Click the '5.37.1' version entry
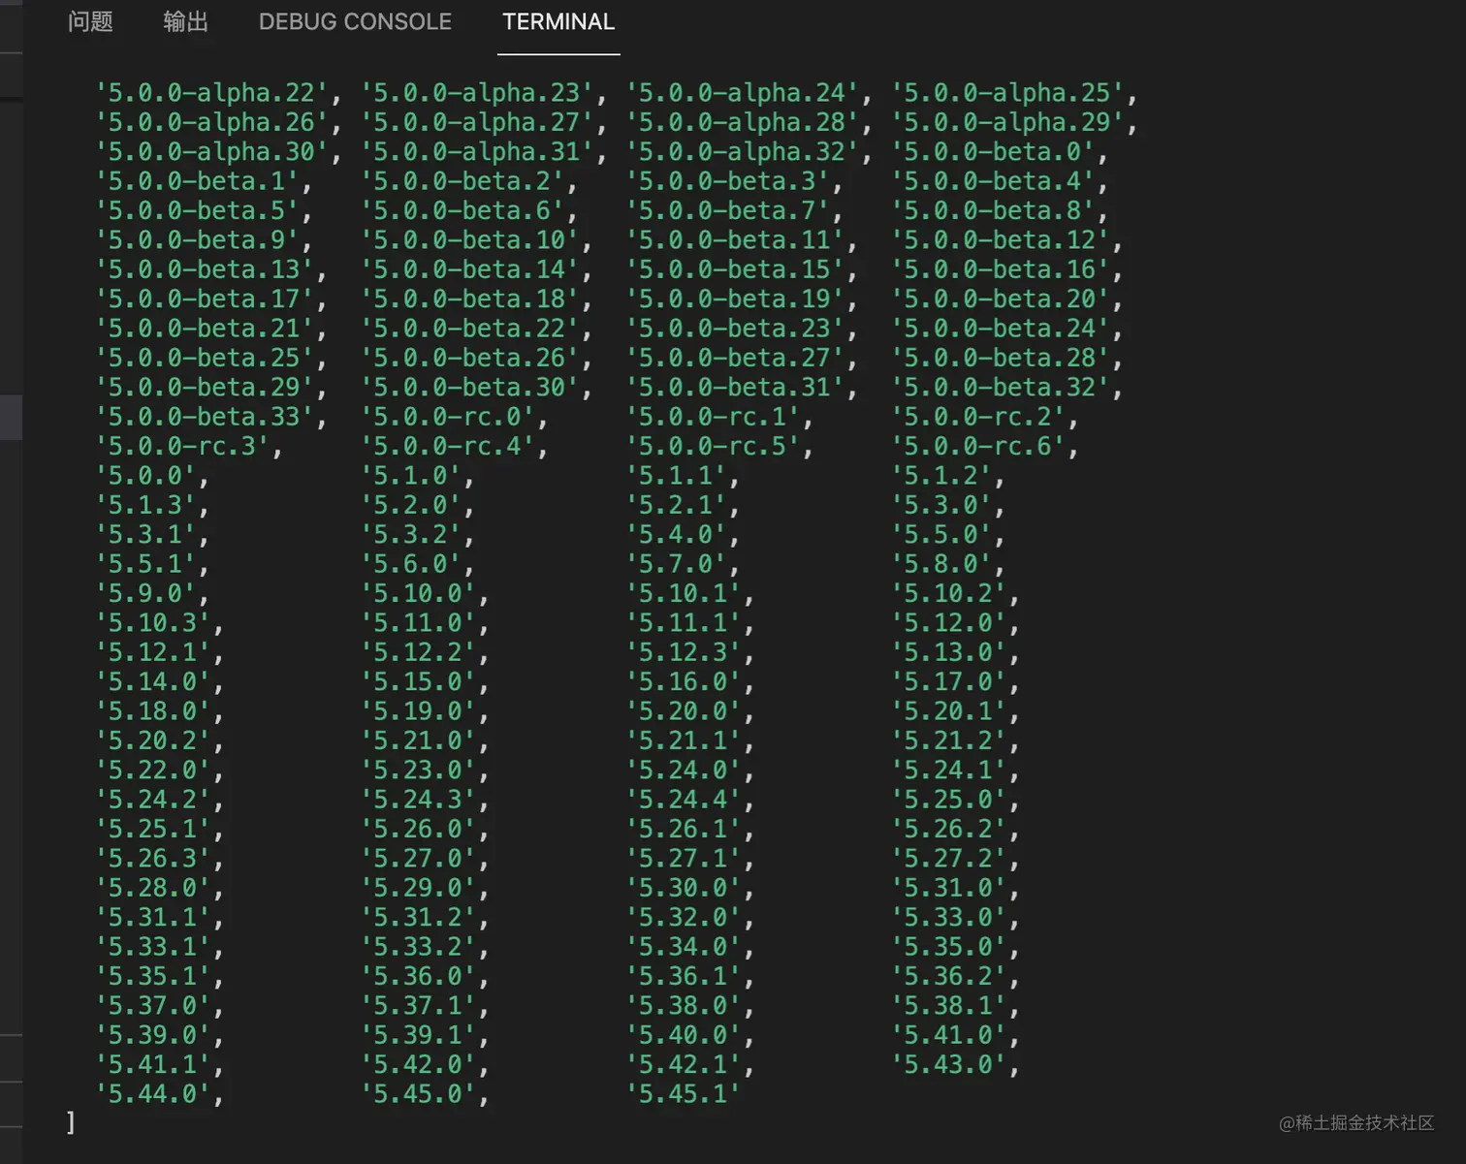Screen dimensions: 1466x1164 pos(419,1006)
